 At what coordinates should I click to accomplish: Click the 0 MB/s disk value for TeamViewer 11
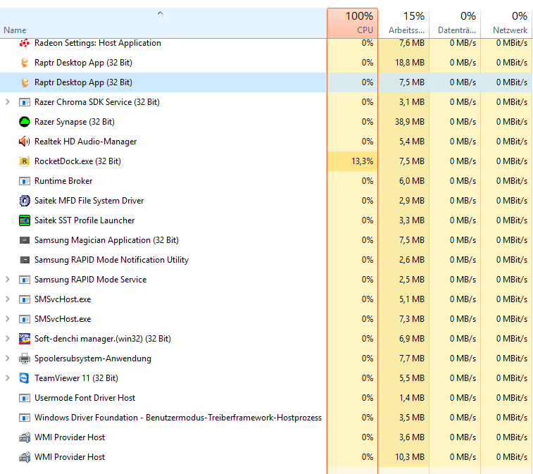click(463, 378)
